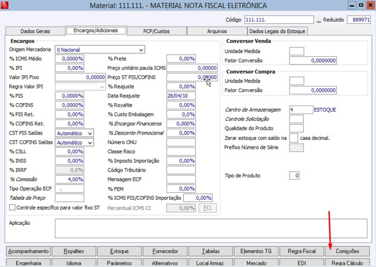Open the Comissões button

(x=347, y=251)
